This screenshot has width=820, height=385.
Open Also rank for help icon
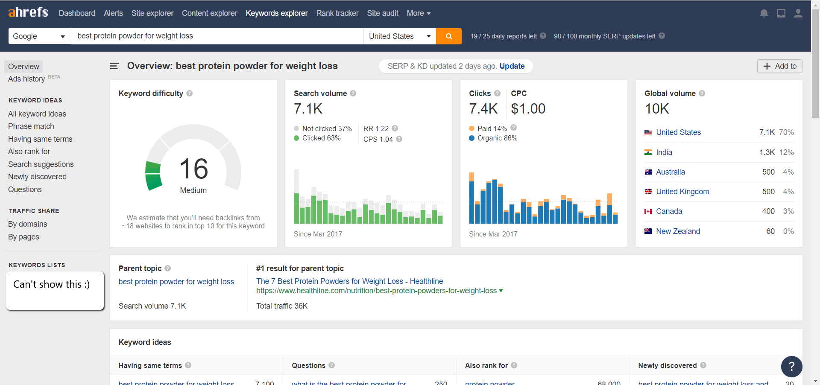point(514,365)
